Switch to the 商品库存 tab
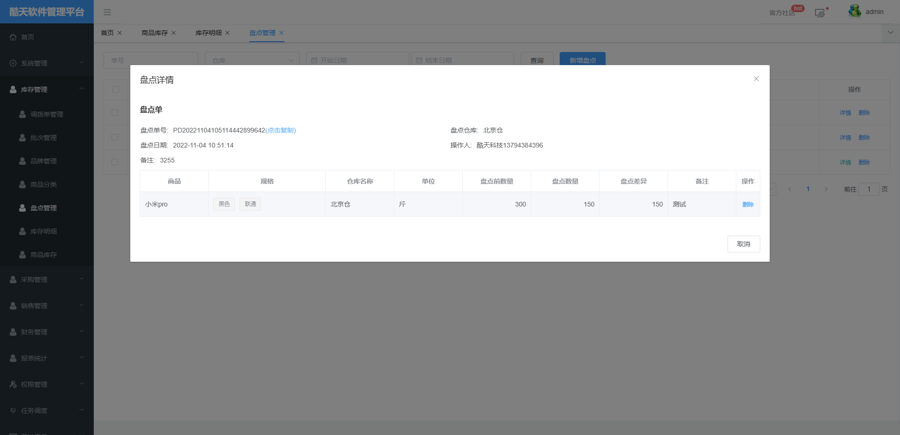The height and width of the screenshot is (435, 900). 154,33
